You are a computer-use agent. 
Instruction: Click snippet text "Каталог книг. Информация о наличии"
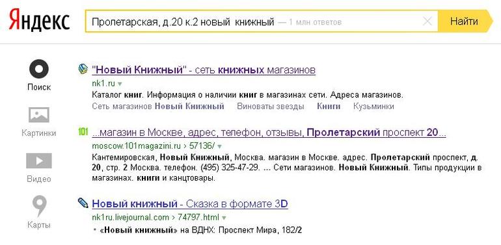pyautogui.click(x=164, y=95)
